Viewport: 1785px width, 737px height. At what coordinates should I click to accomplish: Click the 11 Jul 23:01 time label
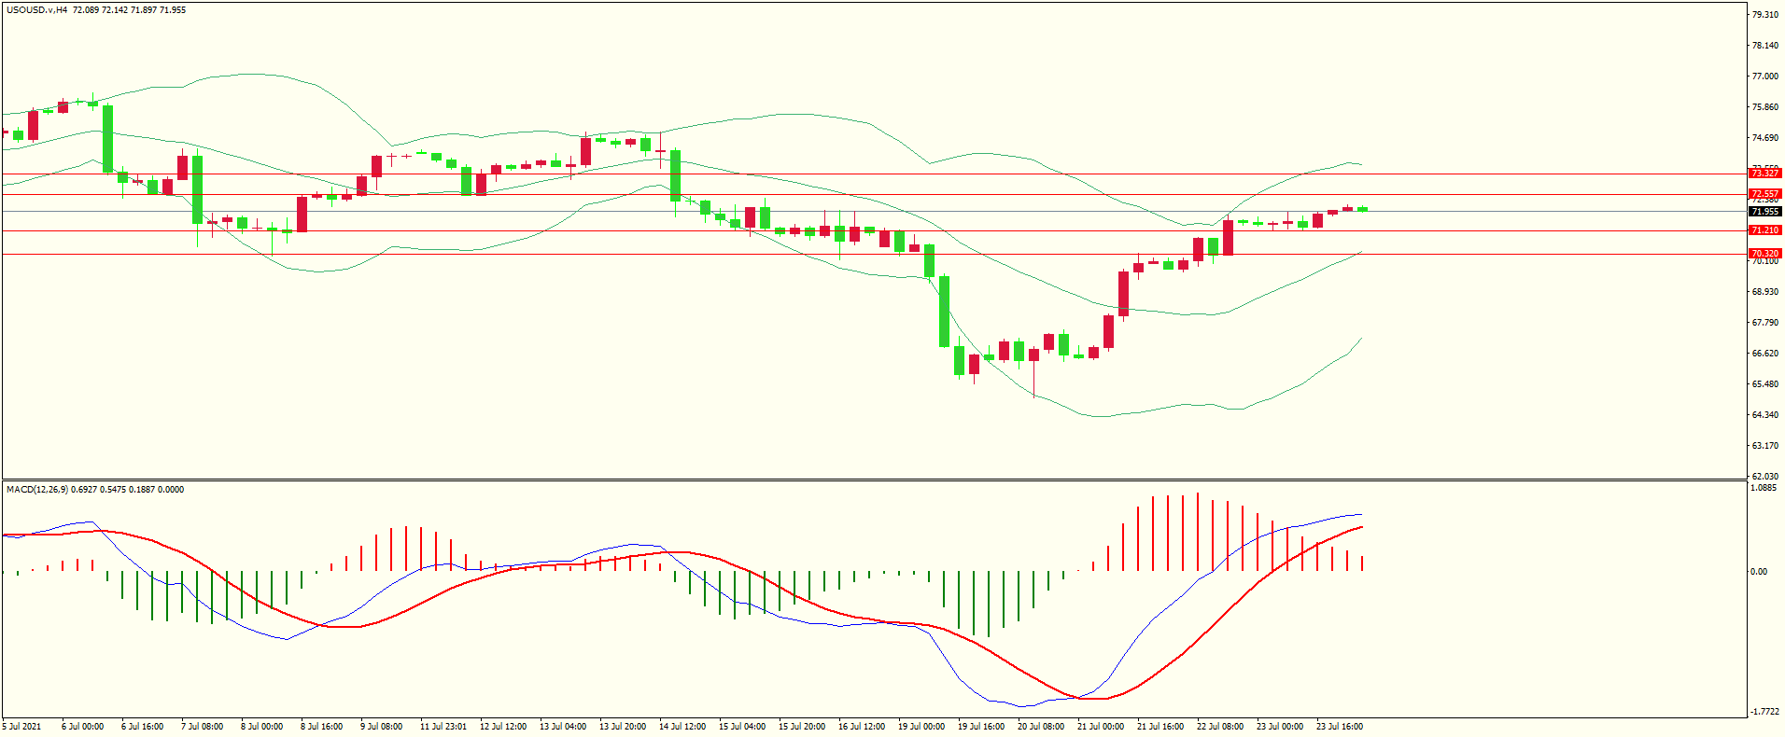(443, 727)
